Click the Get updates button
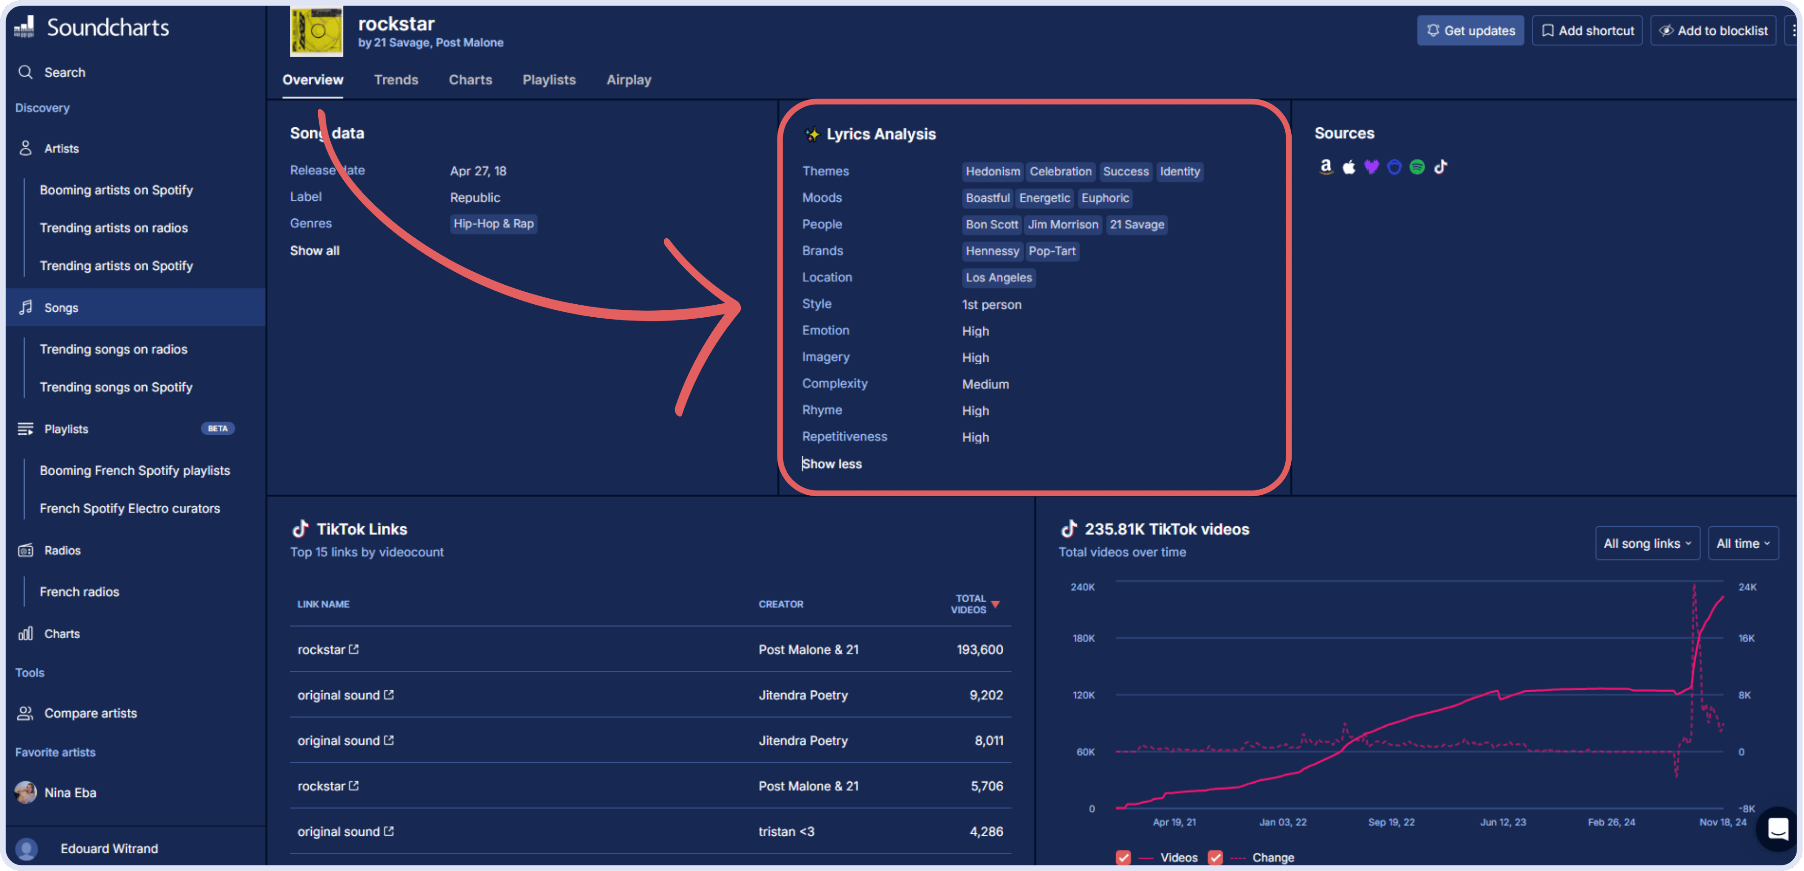 (x=1471, y=30)
